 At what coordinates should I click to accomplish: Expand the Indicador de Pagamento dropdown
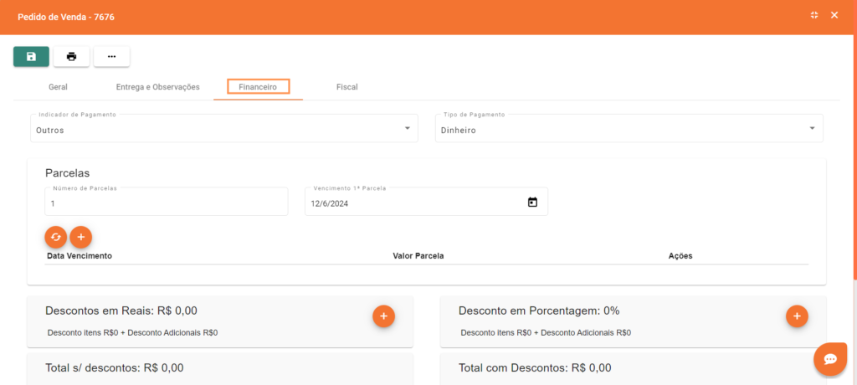(407, 128)
